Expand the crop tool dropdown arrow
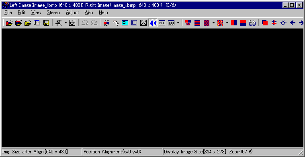 point(66,23)
